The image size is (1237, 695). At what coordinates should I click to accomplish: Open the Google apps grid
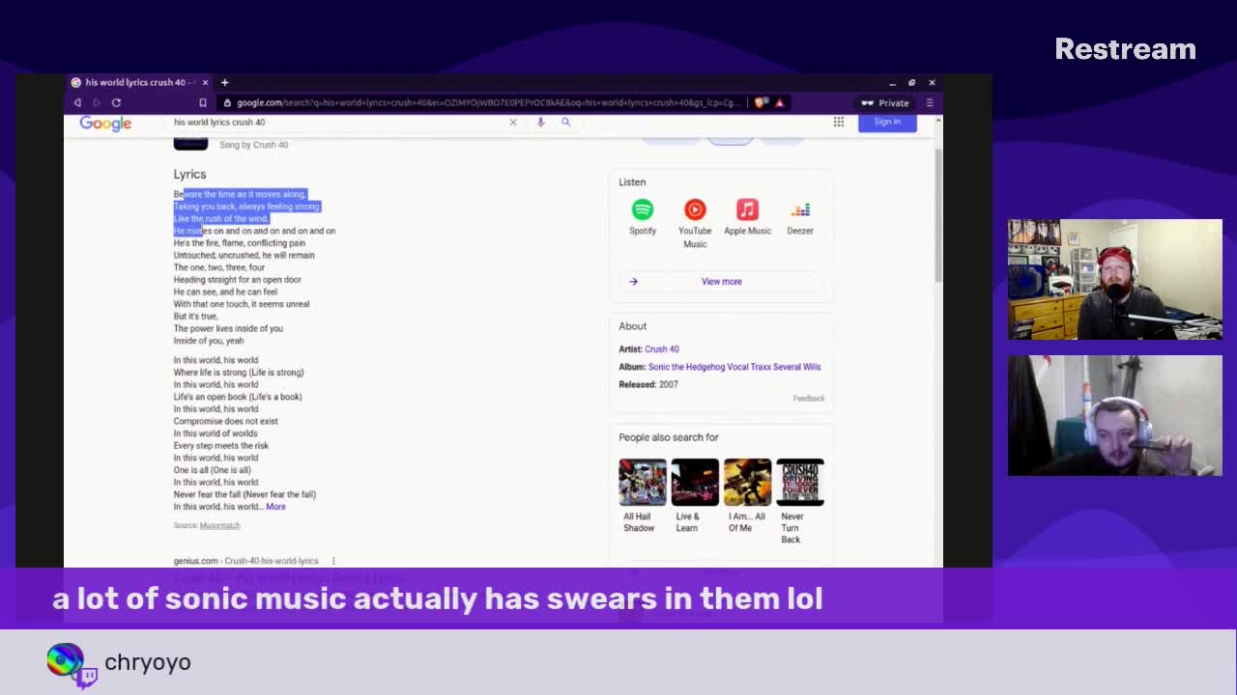(x=839, y=122)
